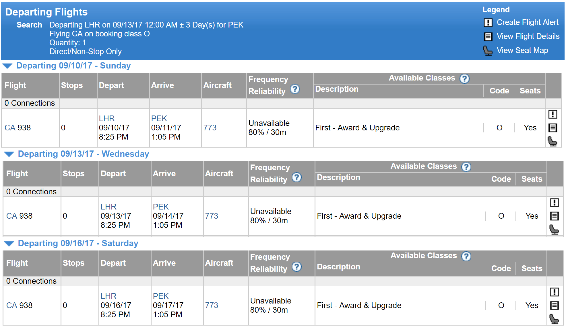Click PEK arrival airport link for Sunday flight
This screenshot has height=327, width=566.
(159, 119)
